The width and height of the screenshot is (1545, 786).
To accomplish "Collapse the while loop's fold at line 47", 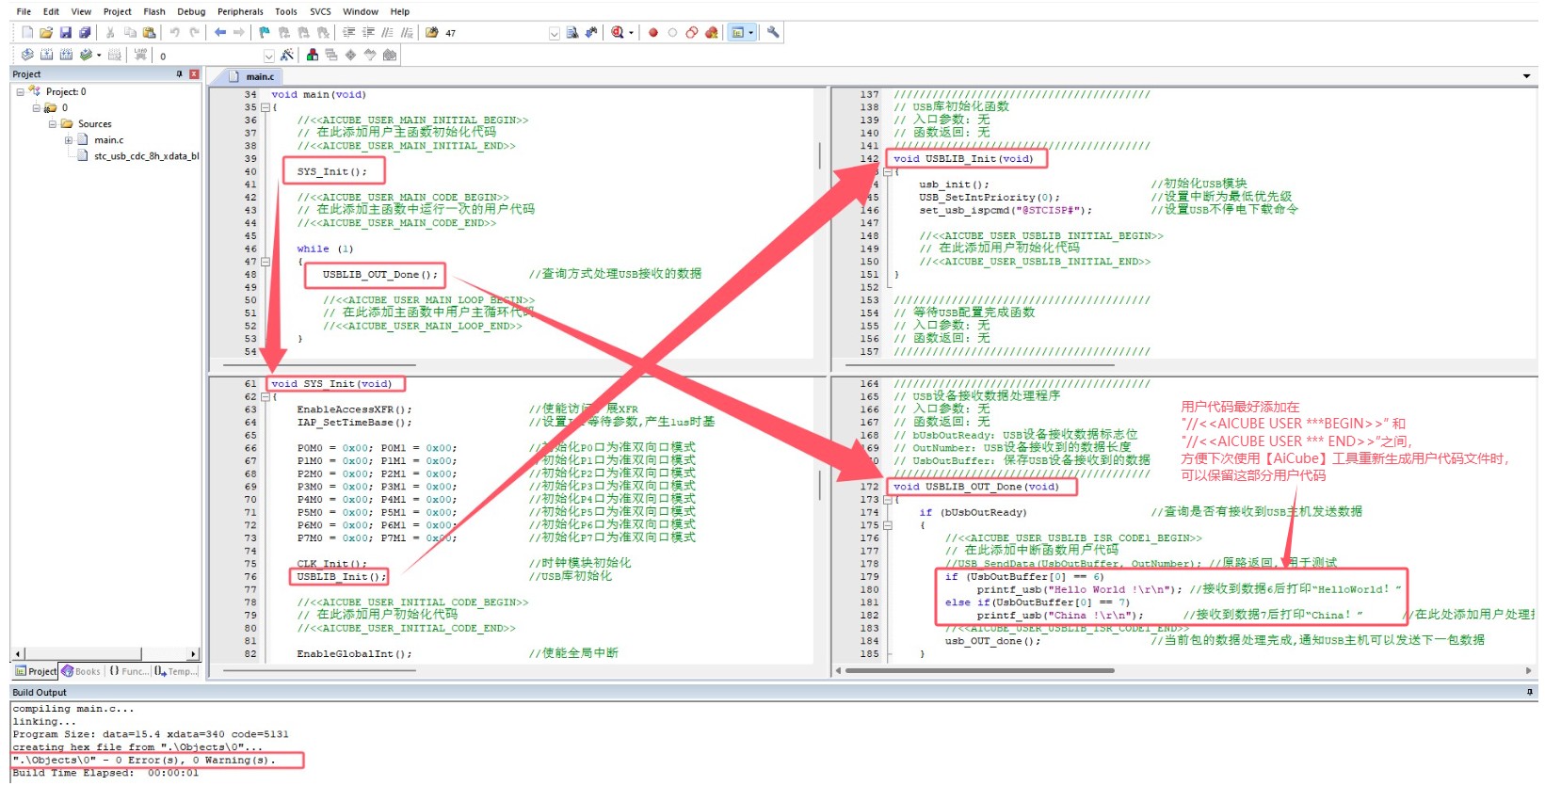I will pos(266,262).
